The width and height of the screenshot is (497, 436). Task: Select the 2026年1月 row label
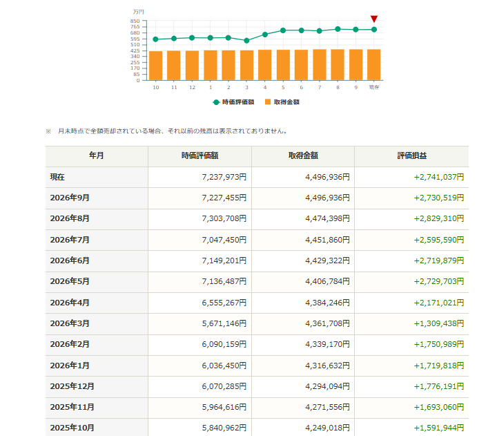[70, 366]
